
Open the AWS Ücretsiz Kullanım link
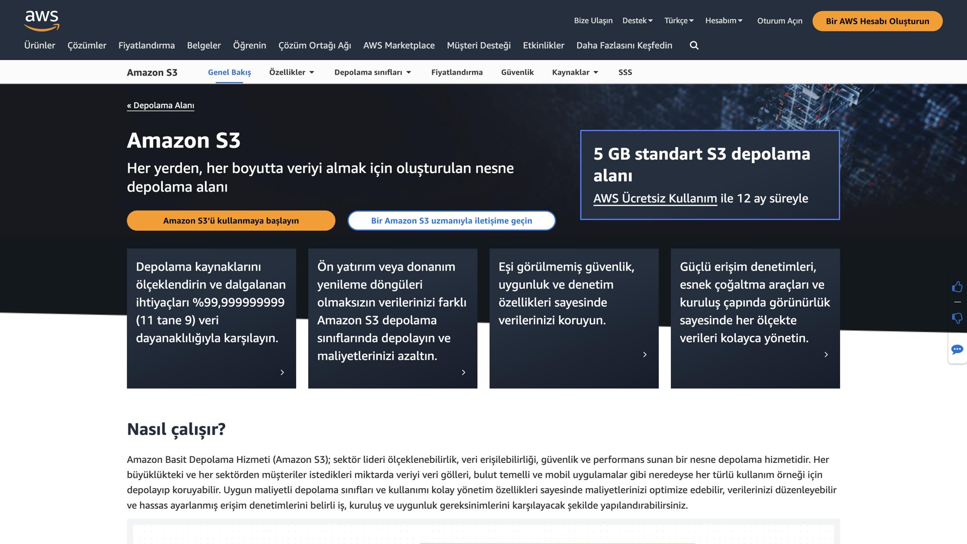point(655,198)
